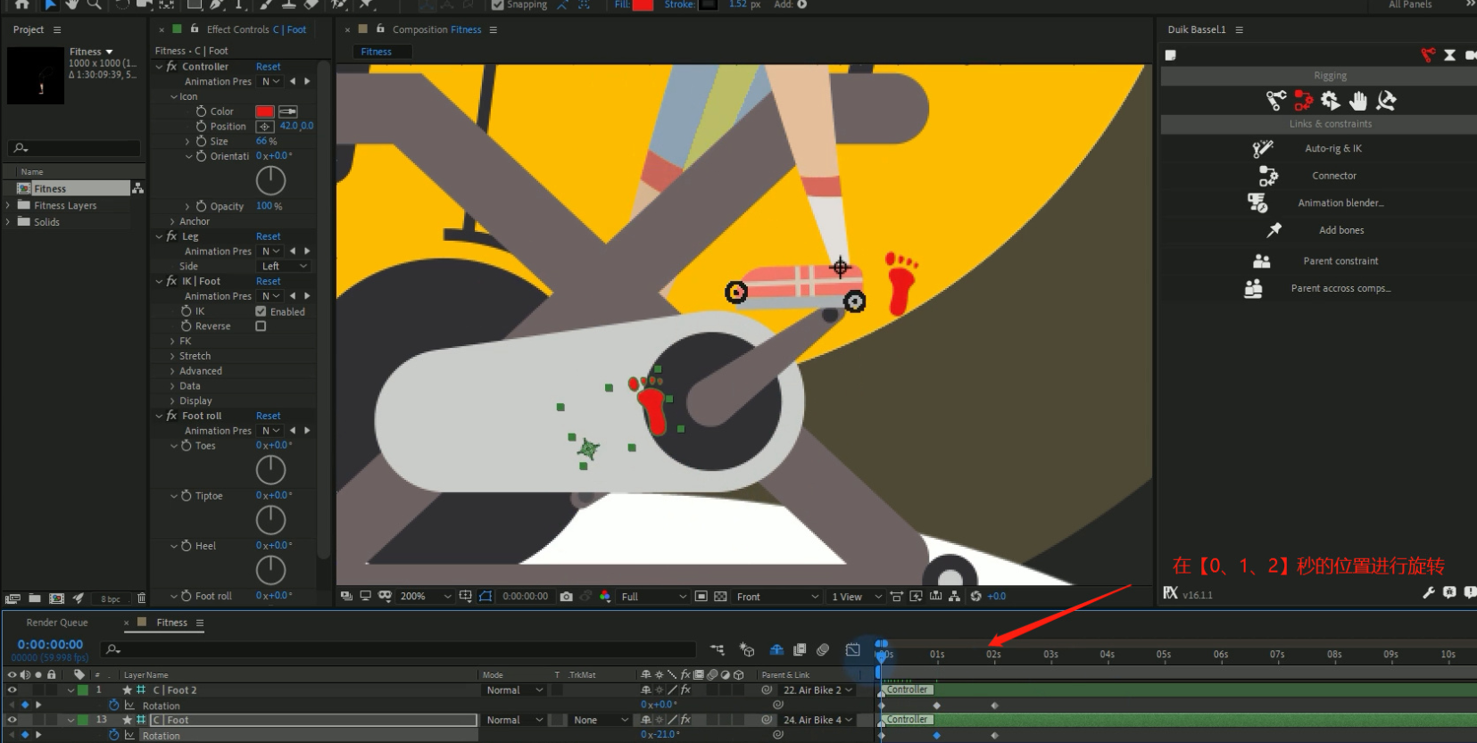The width and height of the screenshot is (1477, 743).
Task: Reset the Leg effect
Action: [x=268, y=236]
